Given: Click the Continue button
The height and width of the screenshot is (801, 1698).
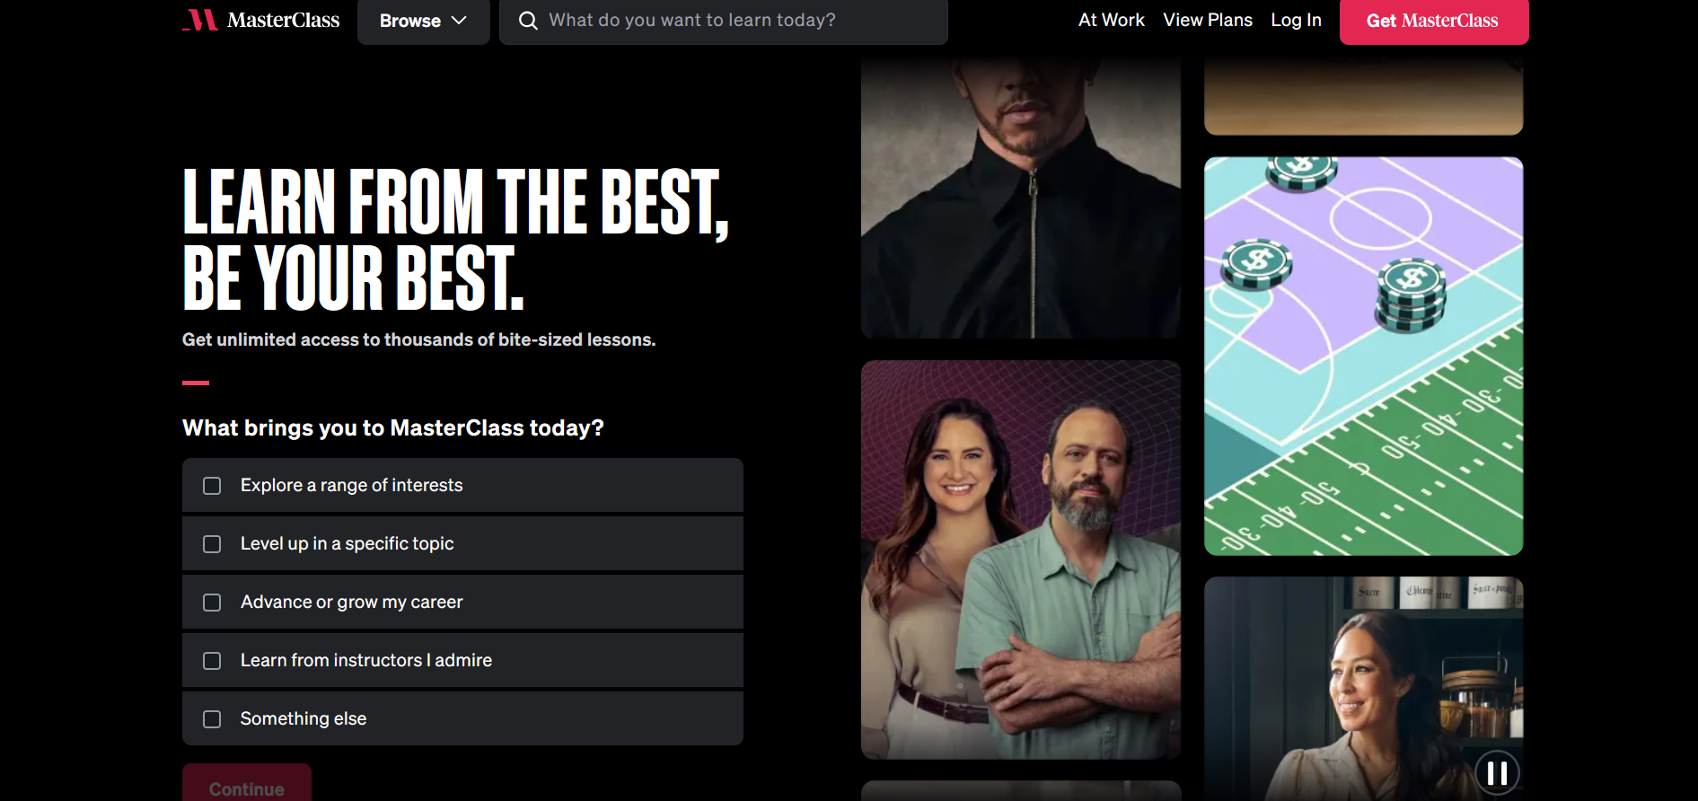Looking at the screenshot, I should pos(247,783).
